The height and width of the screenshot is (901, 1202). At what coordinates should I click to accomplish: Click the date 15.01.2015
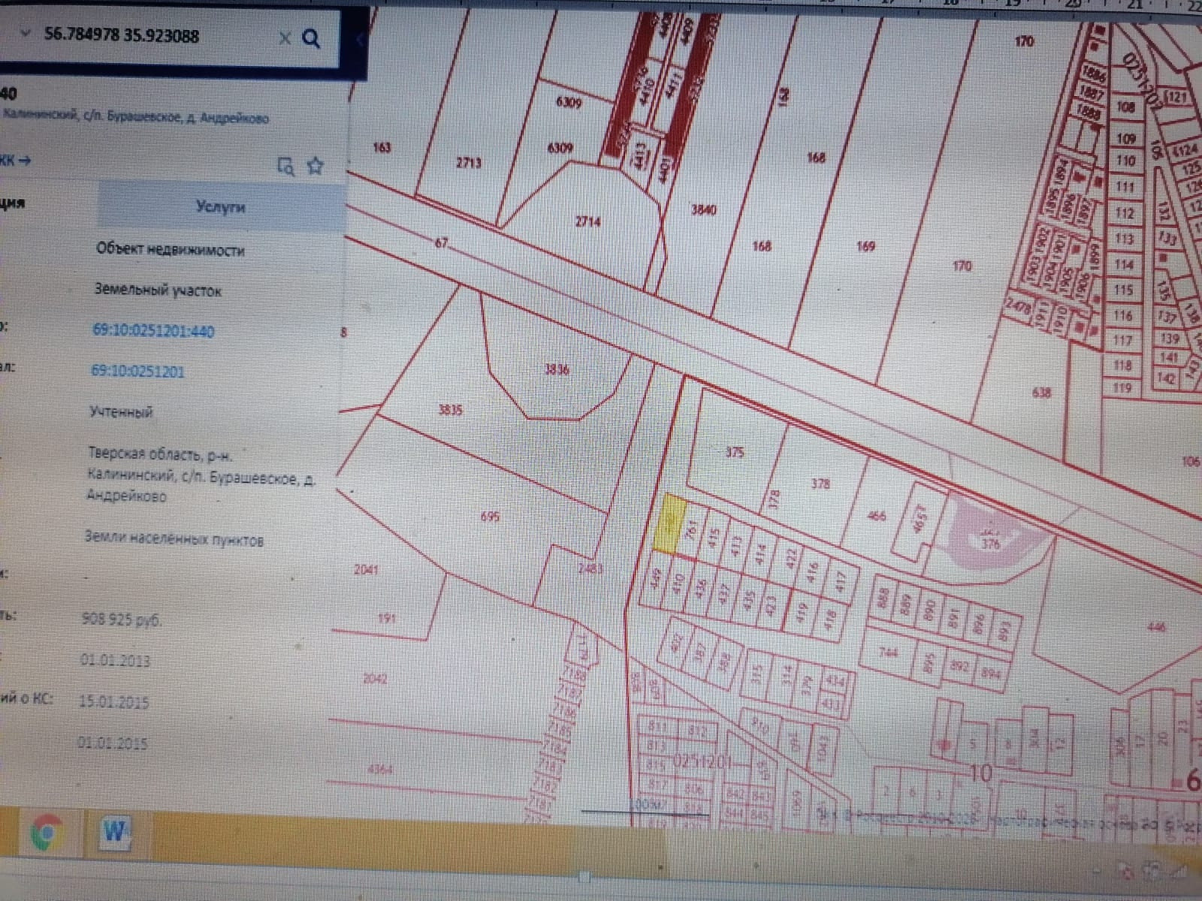[x=114, y=702]
